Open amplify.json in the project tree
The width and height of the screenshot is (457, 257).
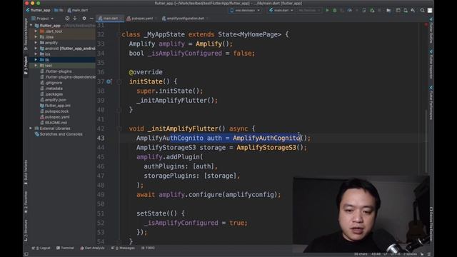coord(56,100)
